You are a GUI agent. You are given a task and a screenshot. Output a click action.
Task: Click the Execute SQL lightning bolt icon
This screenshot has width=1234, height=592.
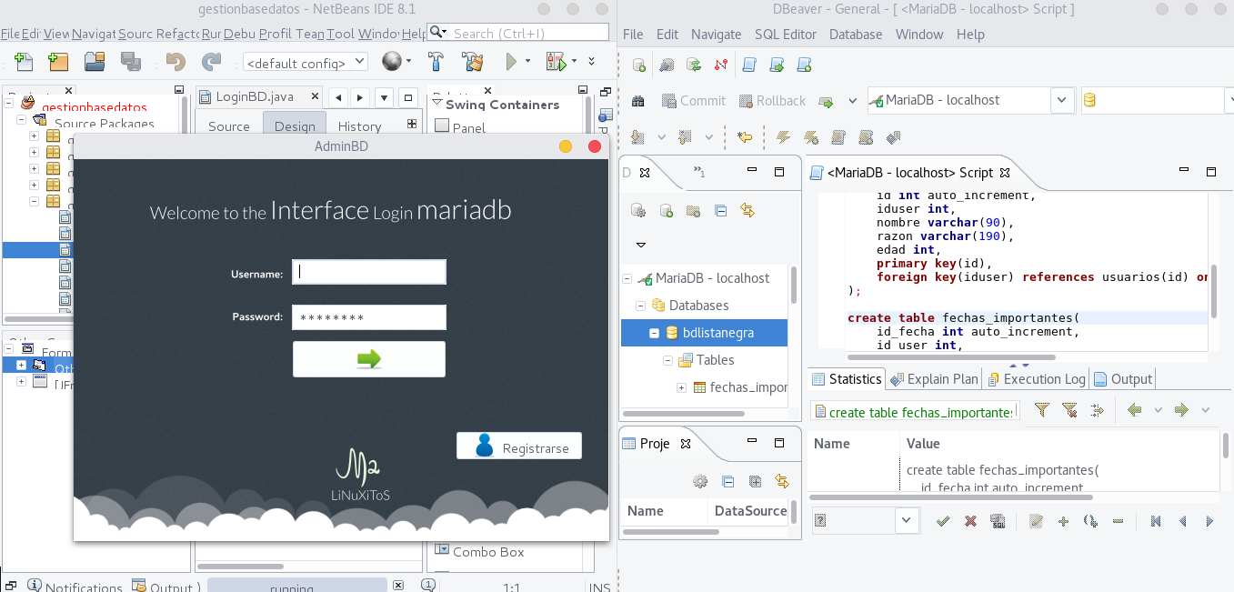point(783,137)
